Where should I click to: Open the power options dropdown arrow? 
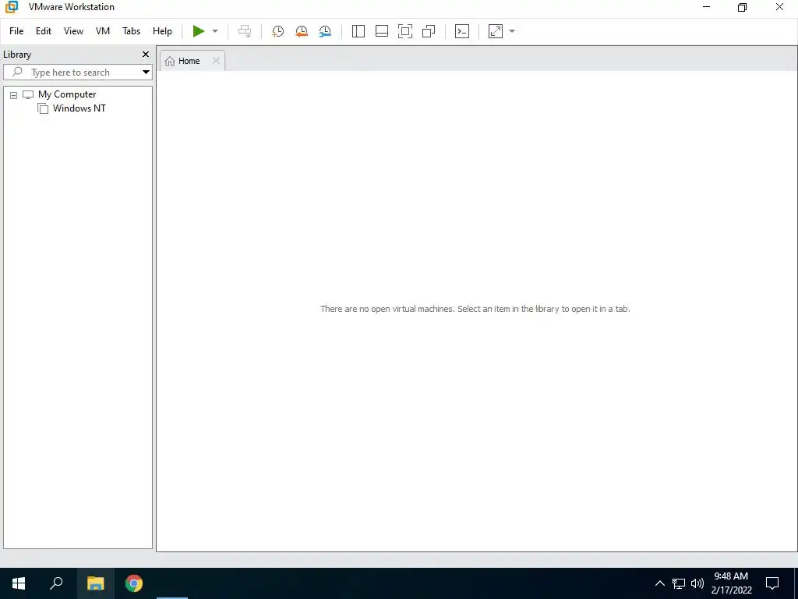click(215, 31)
